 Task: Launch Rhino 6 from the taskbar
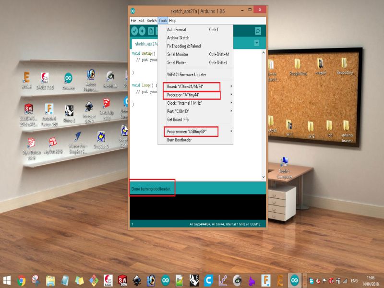point(194,281)
